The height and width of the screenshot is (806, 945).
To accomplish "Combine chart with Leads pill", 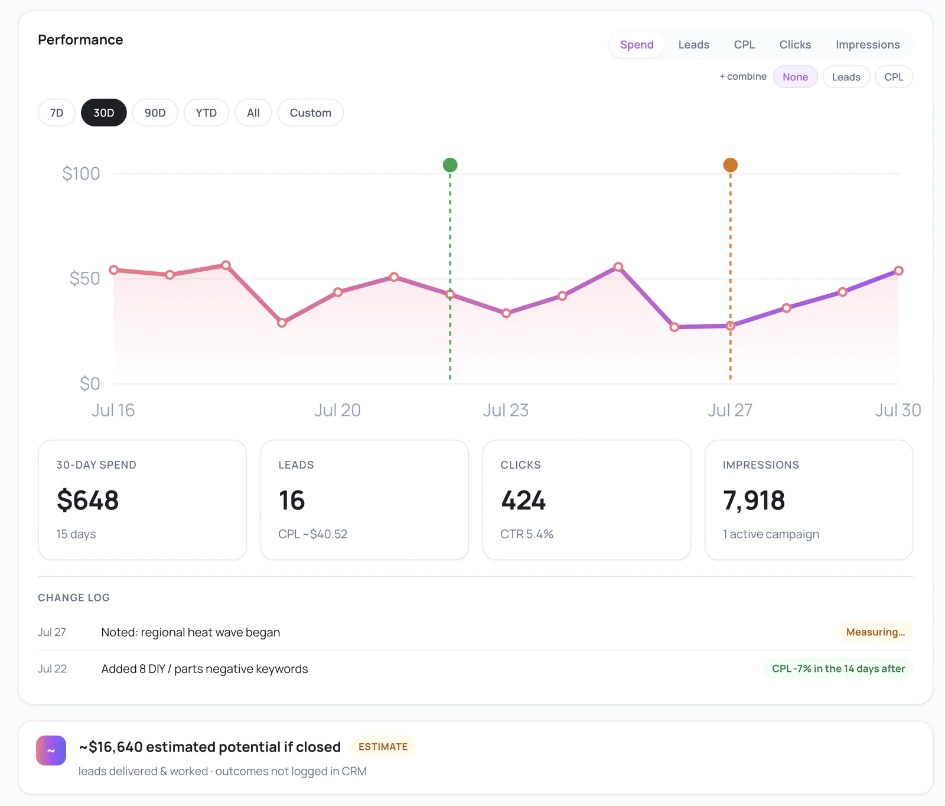I will (x=846, y=77).
